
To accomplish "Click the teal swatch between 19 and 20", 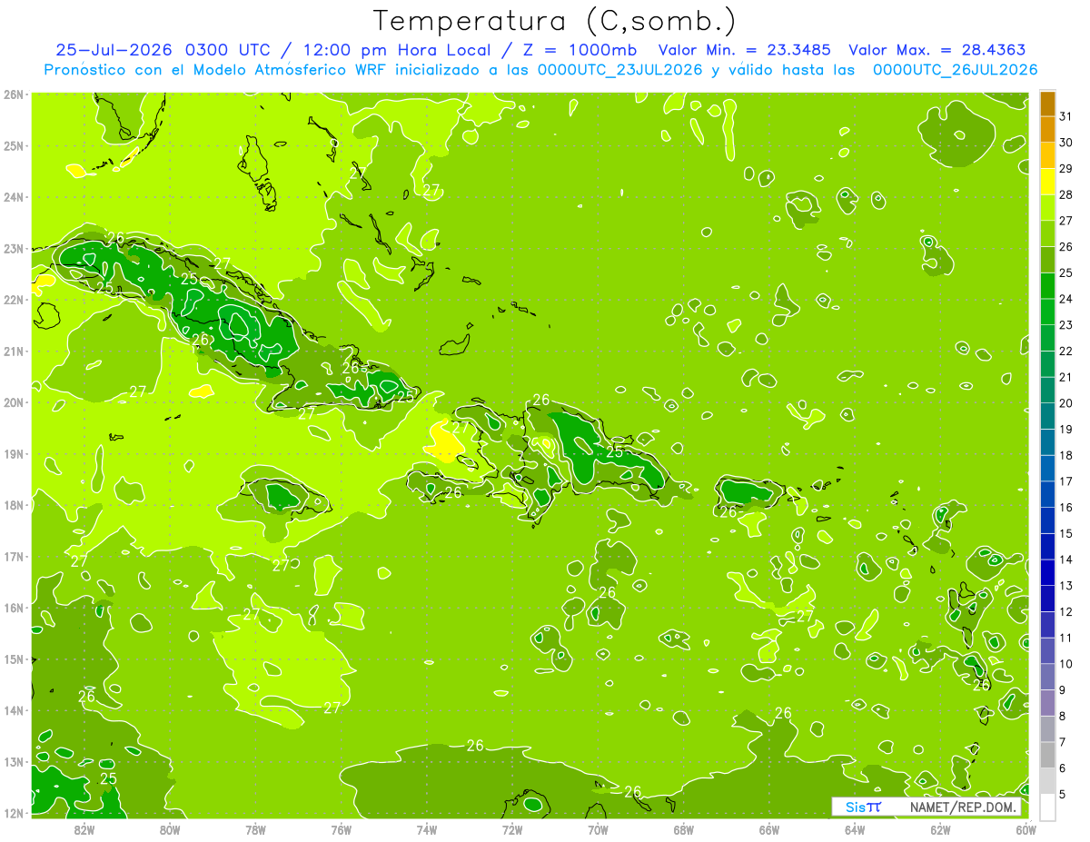I will point(1047,416).
